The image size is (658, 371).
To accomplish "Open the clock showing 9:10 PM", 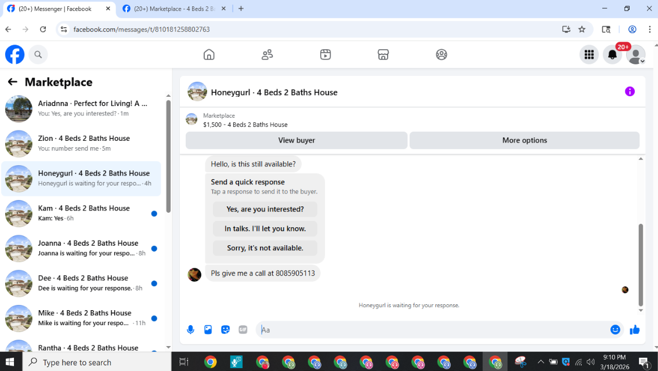I will point(614,357).
